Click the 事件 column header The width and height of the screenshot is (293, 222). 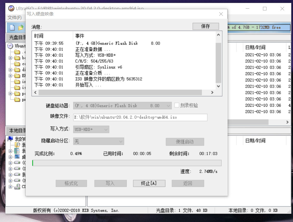(x=80, y=36)
